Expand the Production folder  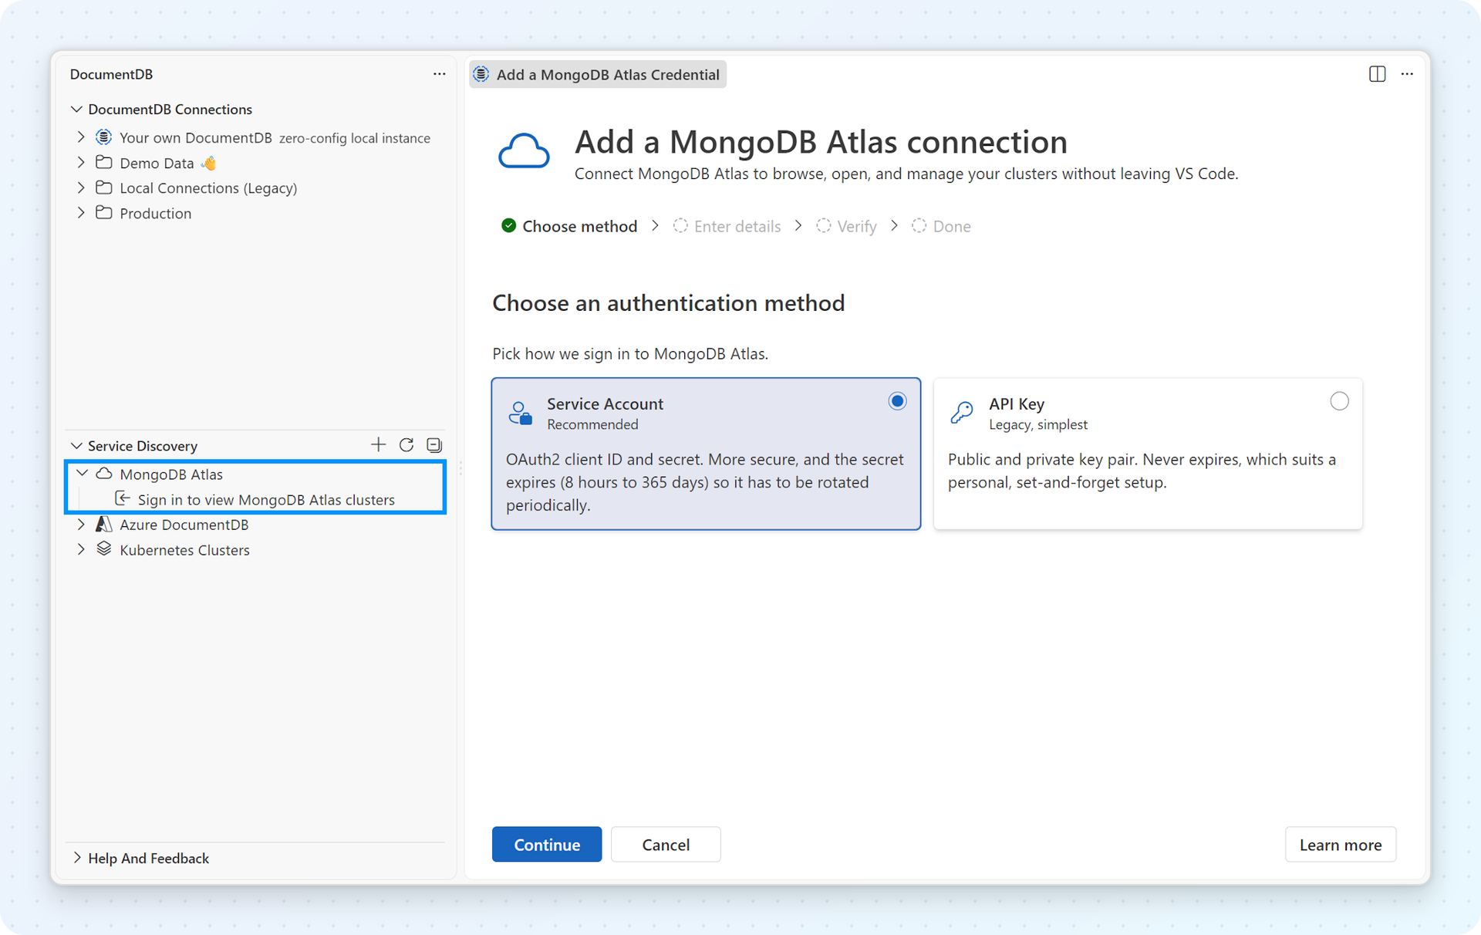click(81, 213)
